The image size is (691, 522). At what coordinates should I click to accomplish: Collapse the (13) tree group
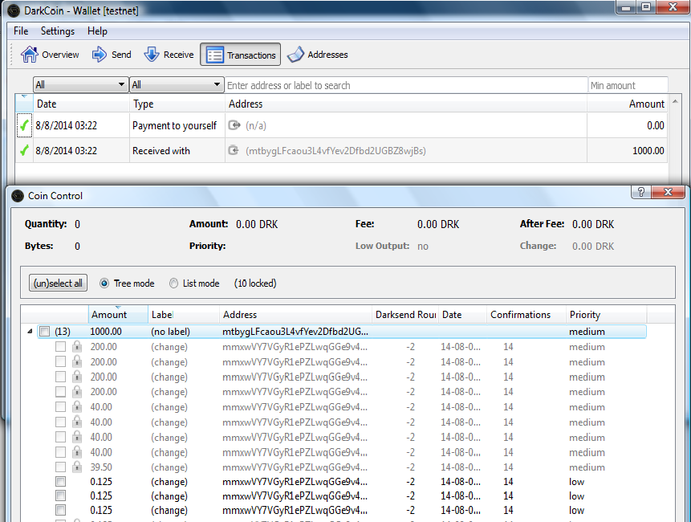point(30,332)
